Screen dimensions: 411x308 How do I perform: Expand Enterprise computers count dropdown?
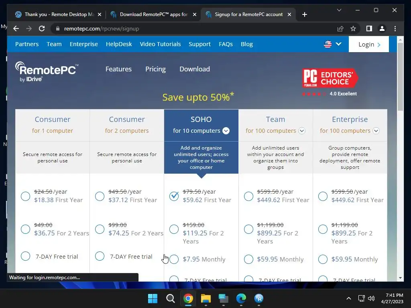(x=376, y=131)
